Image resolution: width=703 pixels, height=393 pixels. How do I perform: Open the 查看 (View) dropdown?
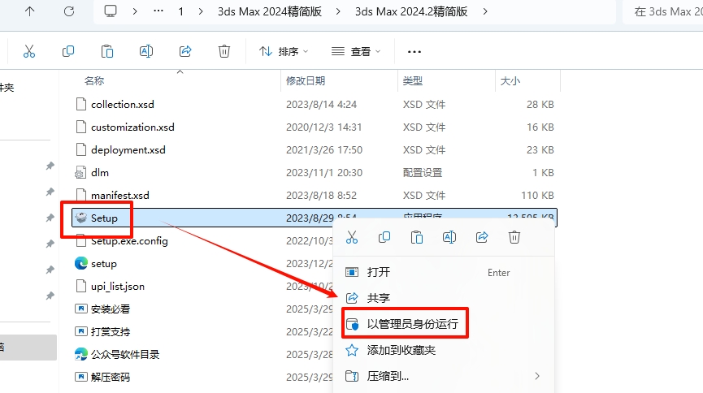pyautogui.click(x=356, y=51)
